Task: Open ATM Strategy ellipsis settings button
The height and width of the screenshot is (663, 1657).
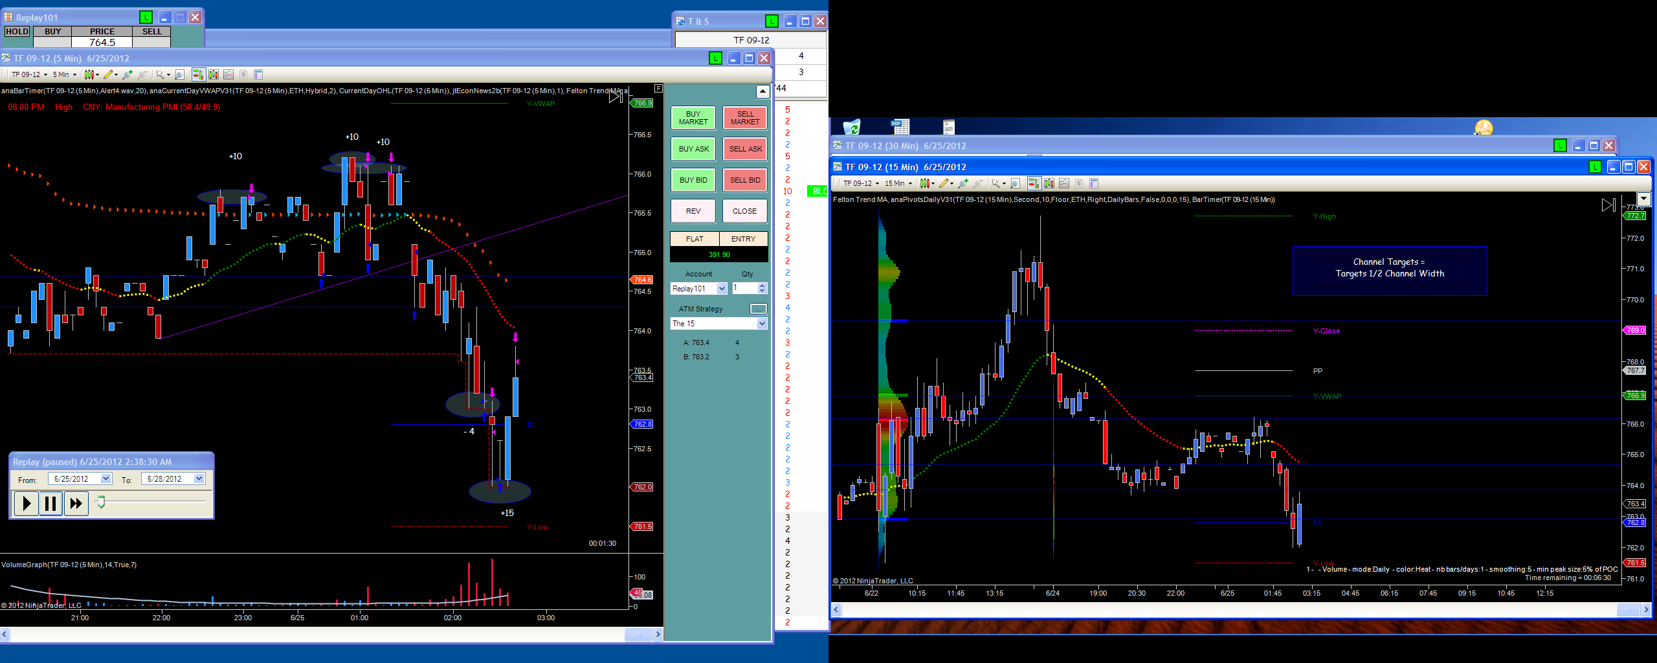Action: tap(758, 309)
